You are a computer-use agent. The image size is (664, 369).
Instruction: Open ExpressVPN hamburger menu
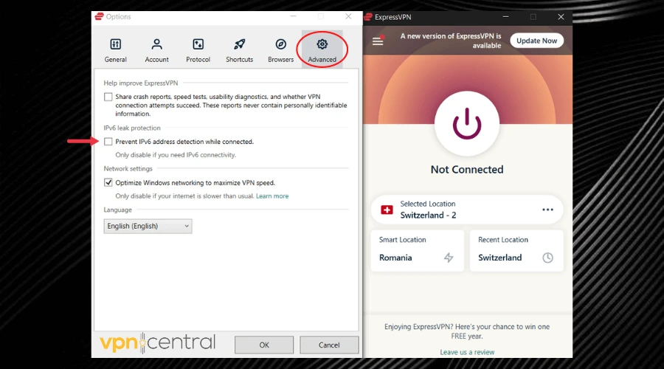pos(378,41)
